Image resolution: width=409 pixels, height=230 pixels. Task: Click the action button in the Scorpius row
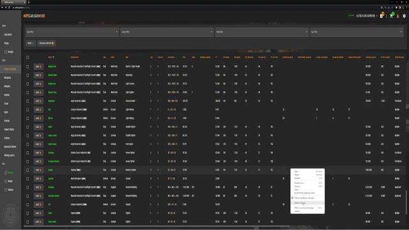click(x=38, y=153)
